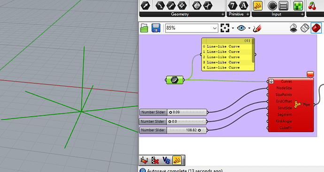The image size is (324, 172).
Task: Switch to wireframe preview mode icon
Action: (305, 28)
